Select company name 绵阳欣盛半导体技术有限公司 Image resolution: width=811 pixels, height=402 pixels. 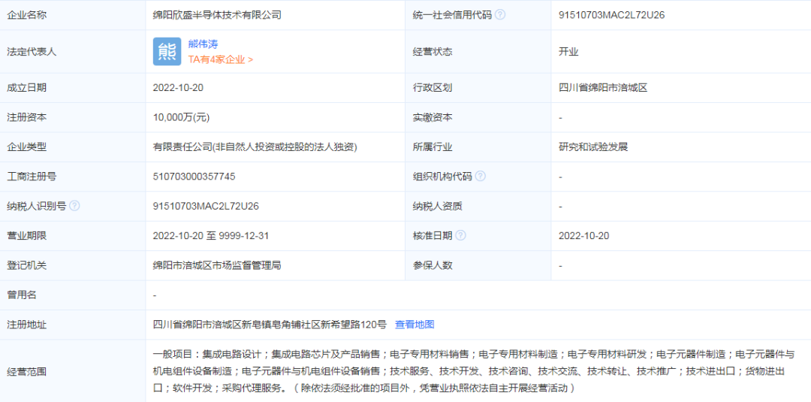(x=217, y=15)
